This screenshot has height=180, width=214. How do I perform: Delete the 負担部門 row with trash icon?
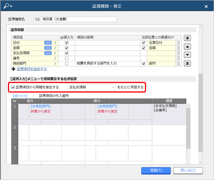tap(178, 64)
